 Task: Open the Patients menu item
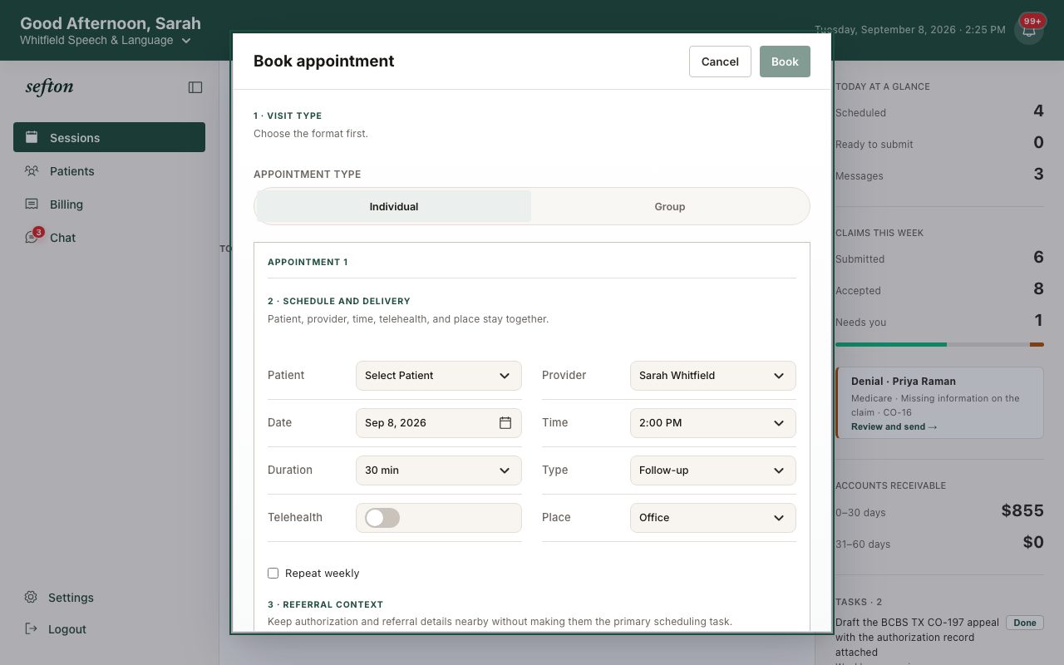pyautogui.click(x=109, y=170)
